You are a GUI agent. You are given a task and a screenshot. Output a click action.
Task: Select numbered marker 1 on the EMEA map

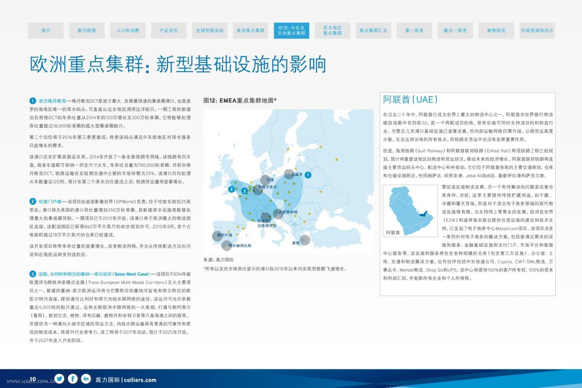click(308, 175)
